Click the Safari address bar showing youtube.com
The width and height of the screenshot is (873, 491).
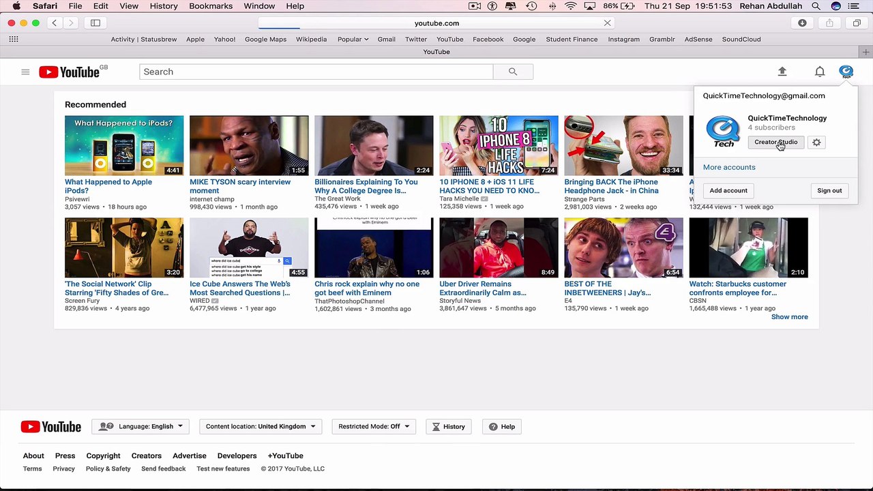coord(436,23)
